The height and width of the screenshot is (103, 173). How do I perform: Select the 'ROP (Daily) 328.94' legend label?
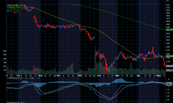[x=17, y=5]
